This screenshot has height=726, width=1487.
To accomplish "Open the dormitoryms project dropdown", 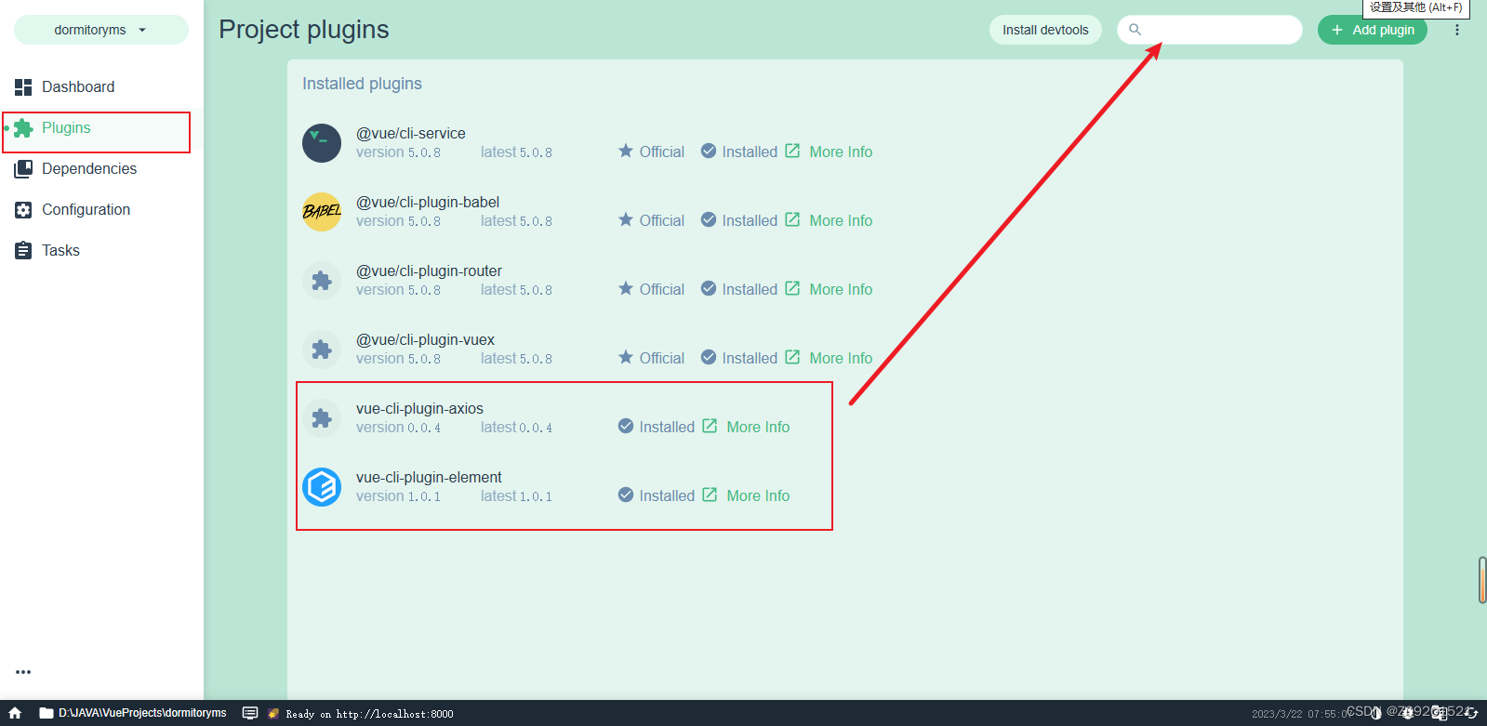I will click(100, 30).
